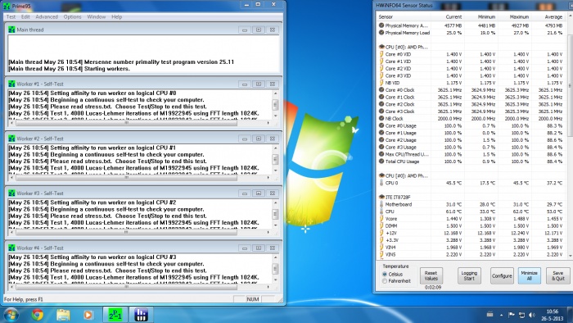The width and height of the screenshot is (573, 323).
Task: Open the Help menu in Prime95
Action: [116, 17]
